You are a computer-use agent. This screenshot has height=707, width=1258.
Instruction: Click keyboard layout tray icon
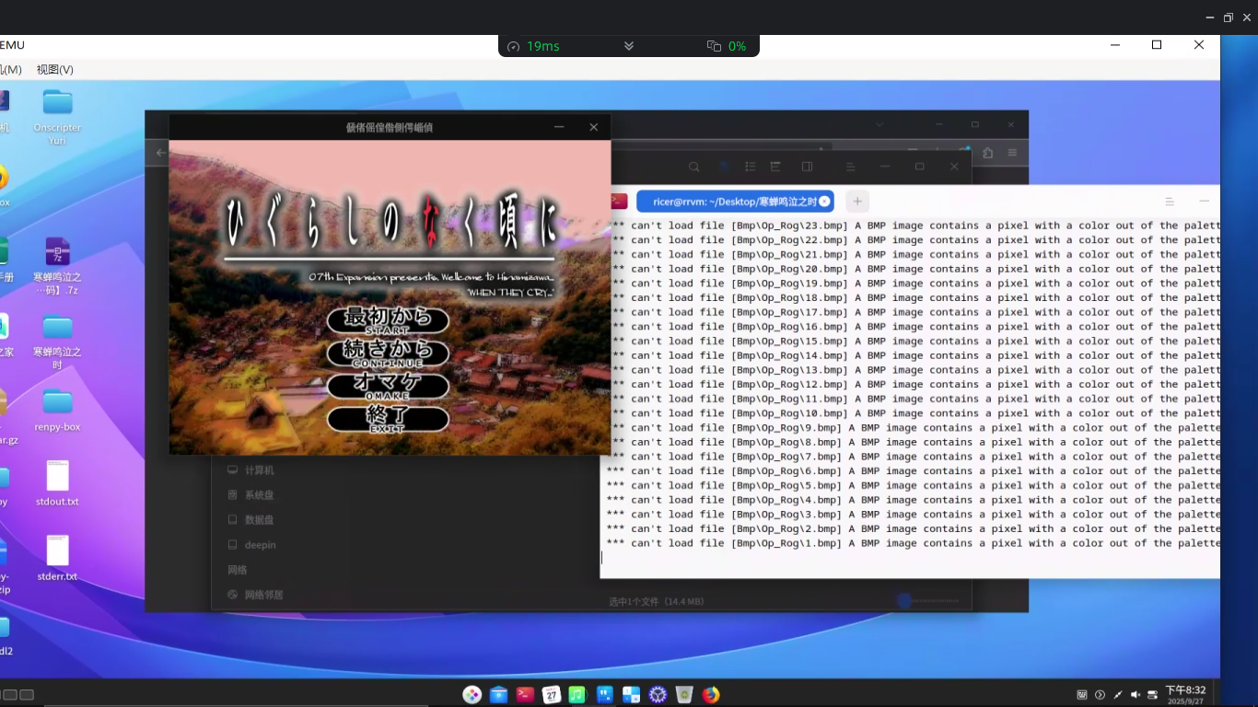coord(1082,695)
